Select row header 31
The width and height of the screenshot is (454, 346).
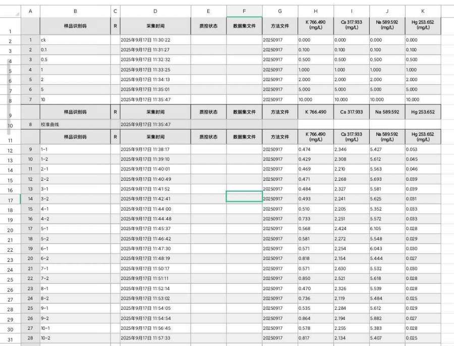coord(10,338)
